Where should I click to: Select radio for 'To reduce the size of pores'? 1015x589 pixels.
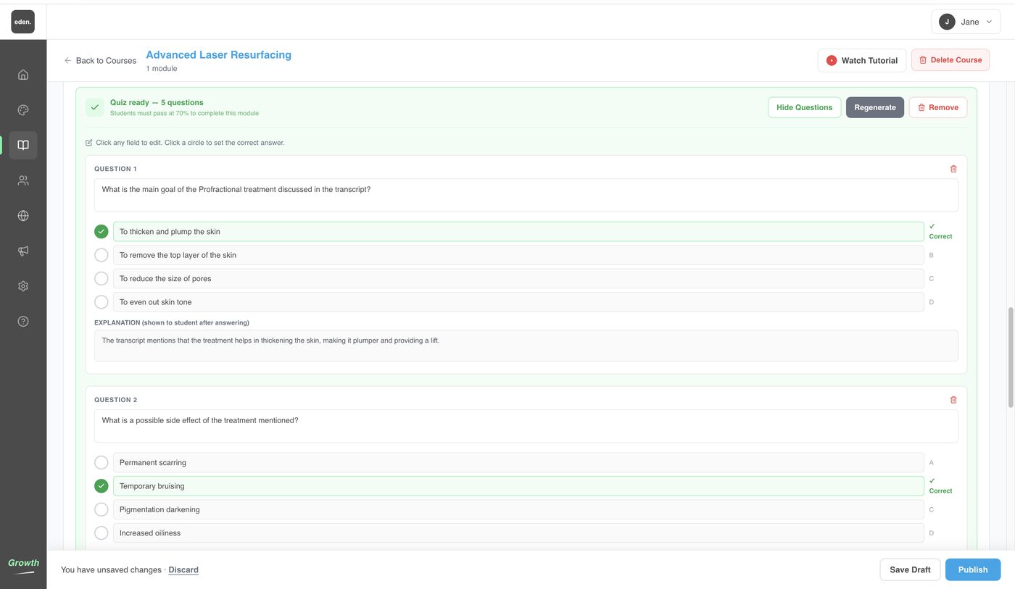pyautogui.click(x=101, y=278)
